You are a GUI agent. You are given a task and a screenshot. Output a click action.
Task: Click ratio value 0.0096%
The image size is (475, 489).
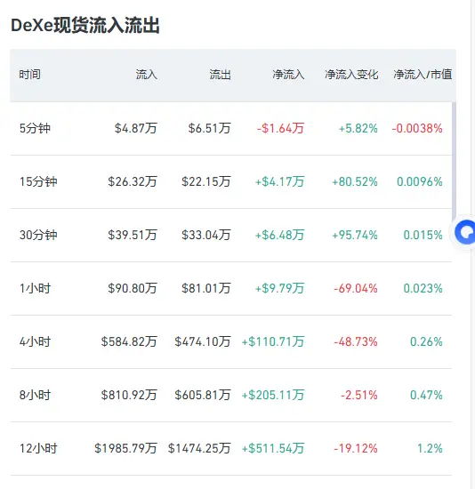coord(420,181)
